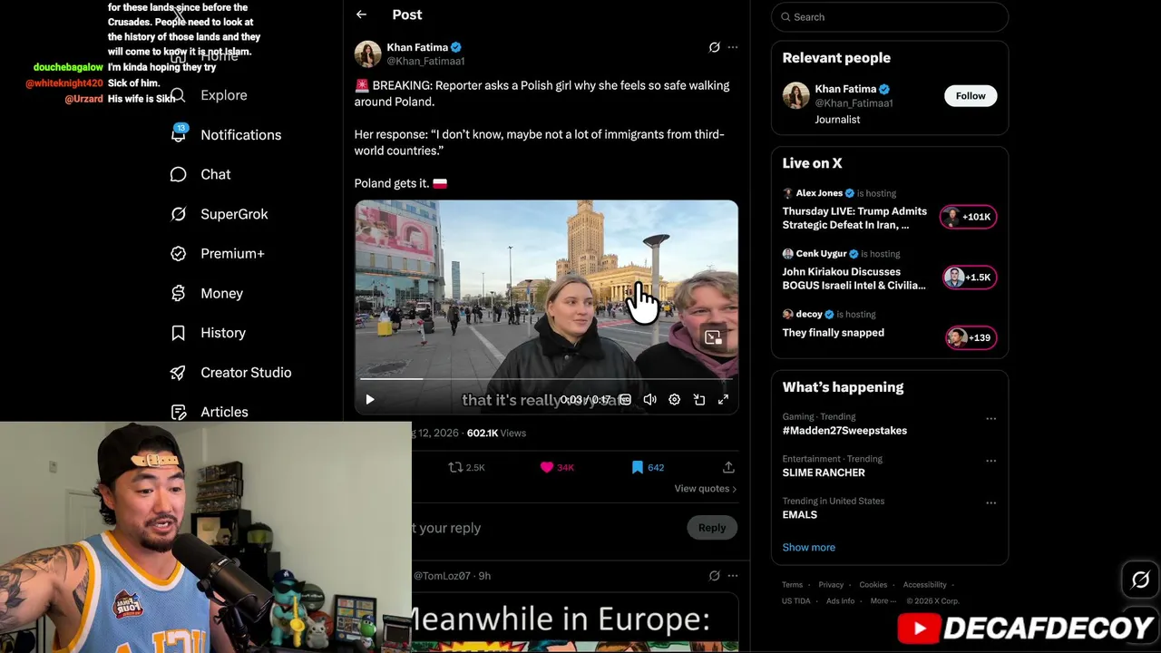Click the History bookmark icon
1161x653 pixels.
[x=179, y=333]
